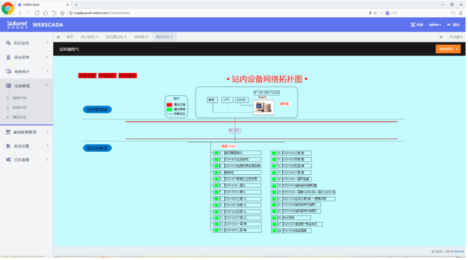Click the green status indicator for device 14
The height and width of the screenshot is (260, 468).
coord(274,152)
